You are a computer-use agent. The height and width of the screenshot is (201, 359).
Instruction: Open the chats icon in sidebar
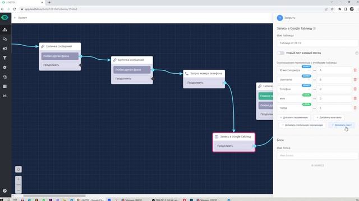[x=4, y=39]
